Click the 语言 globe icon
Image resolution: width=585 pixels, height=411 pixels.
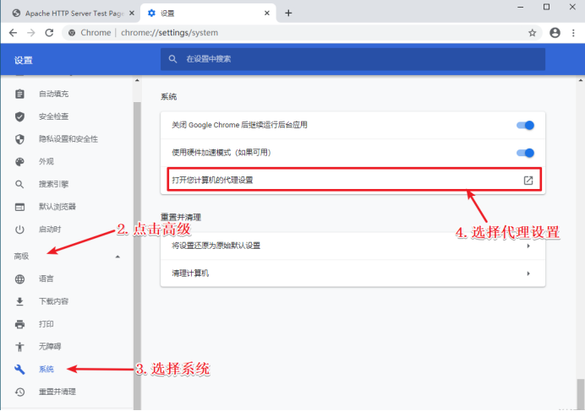(19, 279)
